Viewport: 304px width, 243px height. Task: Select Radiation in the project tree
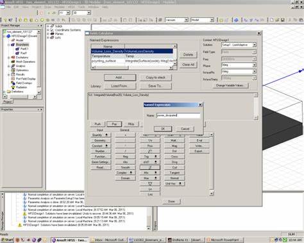pyautogui.click(x=21, y=87)
